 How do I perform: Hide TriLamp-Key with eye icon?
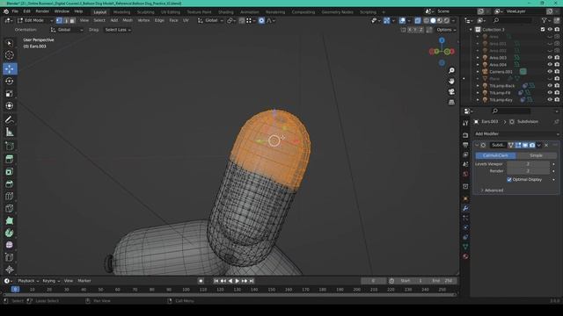pos(550,99)
